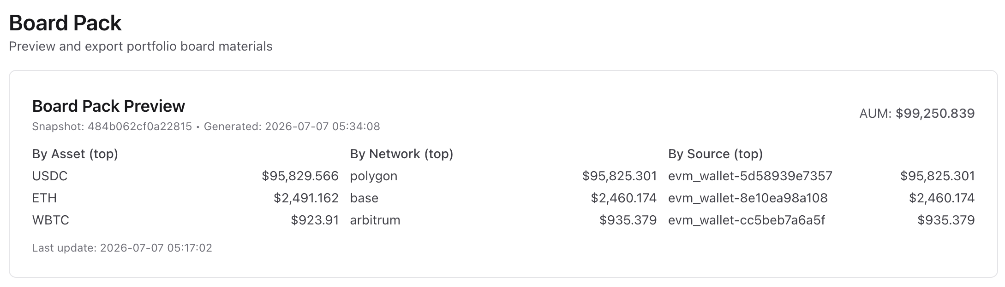The image size is (1005, 287).
Task: Select the By Network (top) heading
Action: [x=401, y=154]
